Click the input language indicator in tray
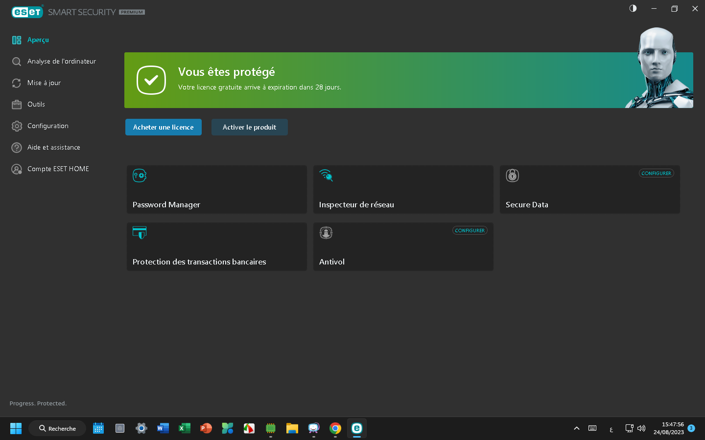The image size is (705, 440). coord(611,429)
